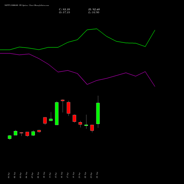This screenshot has width=184, height=184.
Task: Click the 16 Sep date label
Action: (x=61, y=175)
